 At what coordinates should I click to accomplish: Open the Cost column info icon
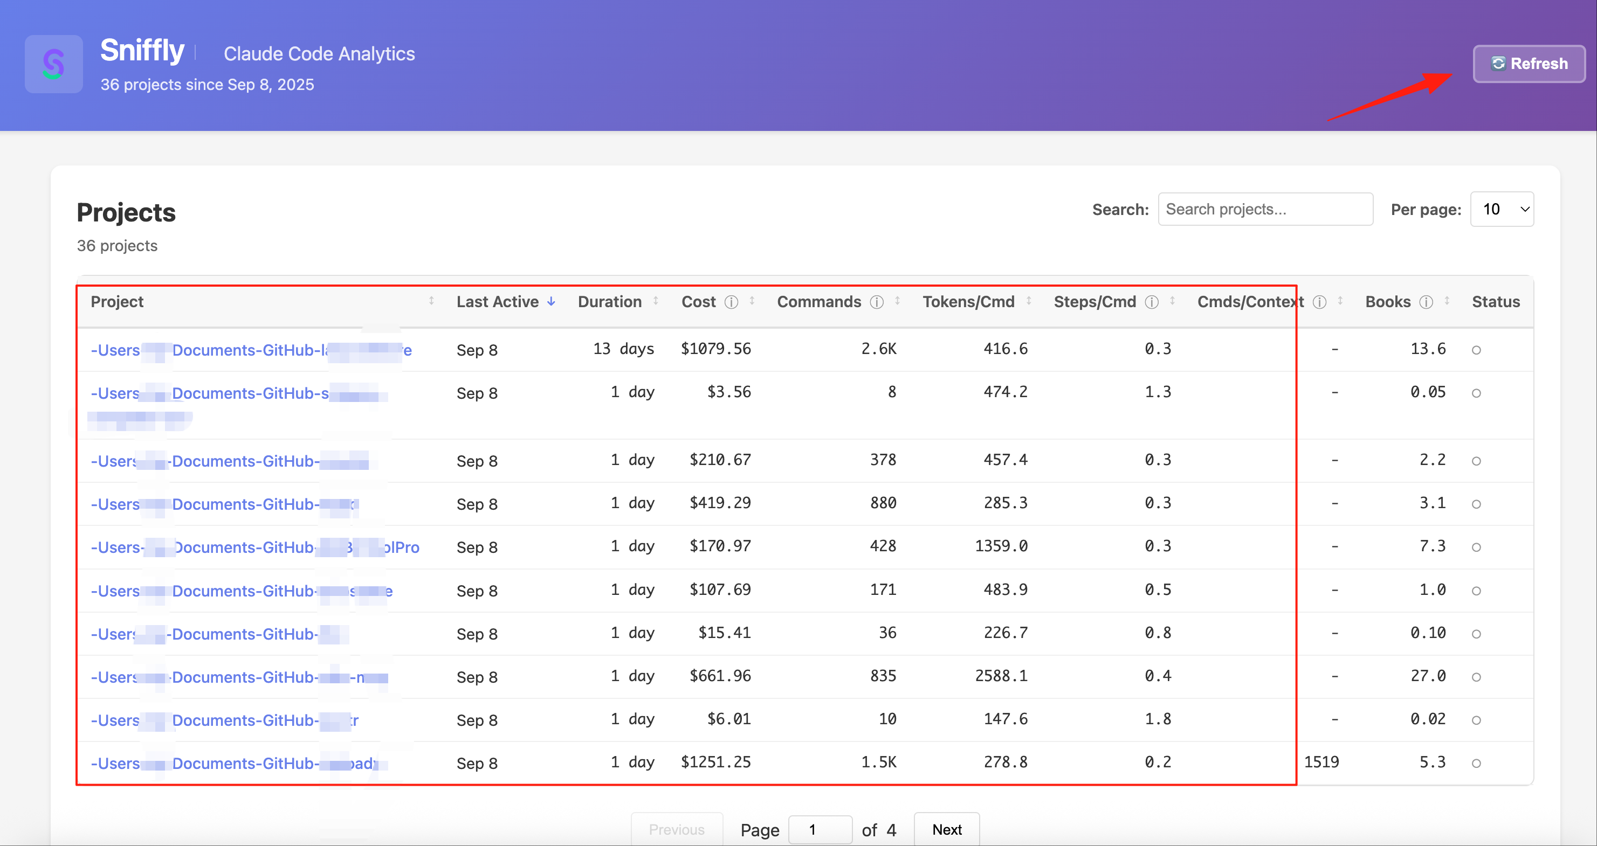tap(732, 302)
